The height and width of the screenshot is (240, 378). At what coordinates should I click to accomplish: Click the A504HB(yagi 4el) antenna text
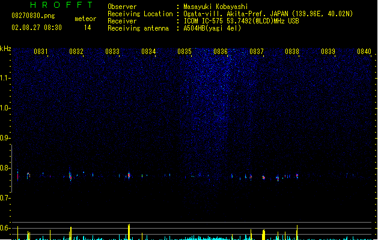click(212, 28)
